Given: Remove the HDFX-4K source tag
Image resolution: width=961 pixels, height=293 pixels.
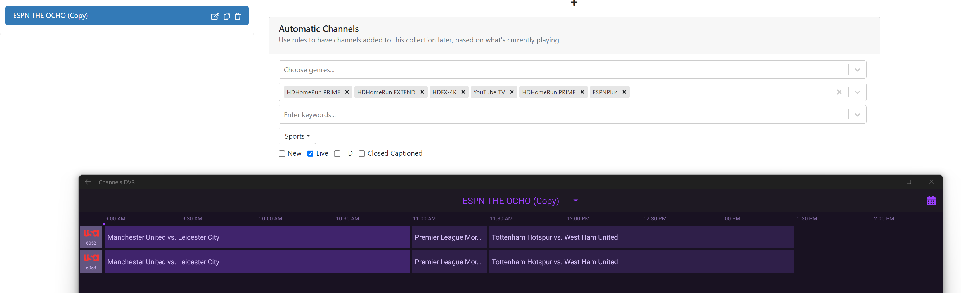Looking at the screenshot, I should 463,92.
